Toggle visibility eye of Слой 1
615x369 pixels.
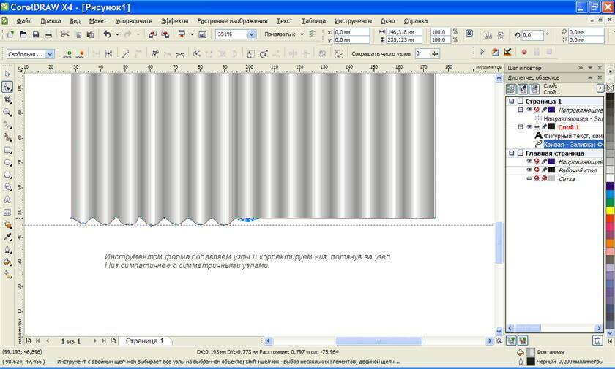pos(529,127)
